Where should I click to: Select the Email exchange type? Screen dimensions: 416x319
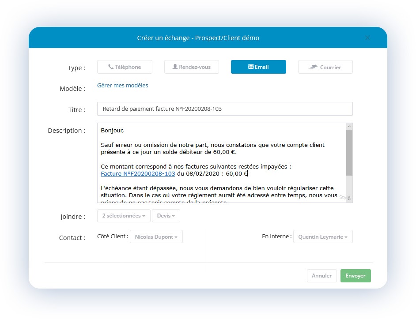pyautogui.click(x=258, y=67)
